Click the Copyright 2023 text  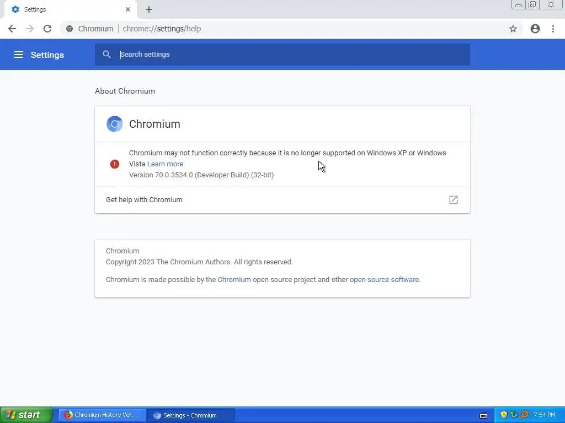tap(199, 262)
